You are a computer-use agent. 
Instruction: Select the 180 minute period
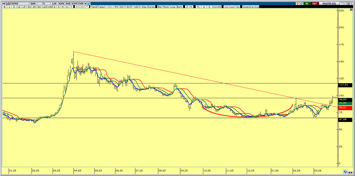50,6
